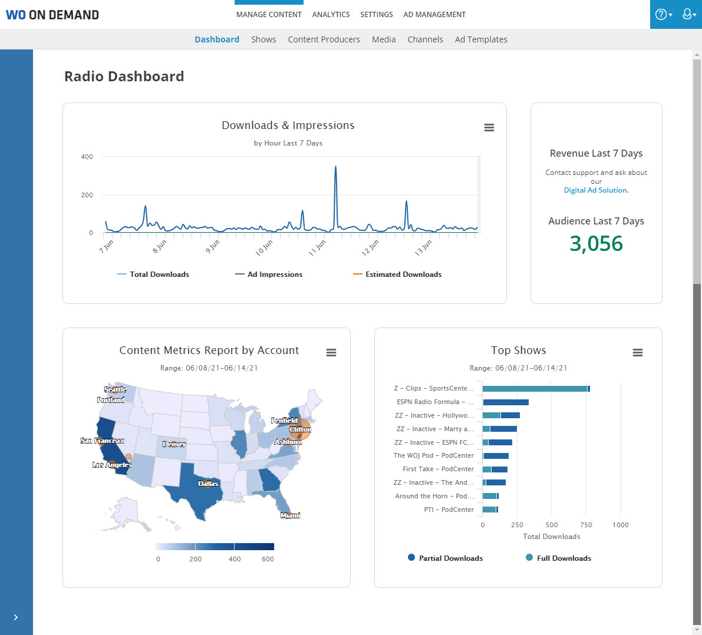The image size is (702, 635).
Task: Open the help question mark menu
Action: coord(663,15)
